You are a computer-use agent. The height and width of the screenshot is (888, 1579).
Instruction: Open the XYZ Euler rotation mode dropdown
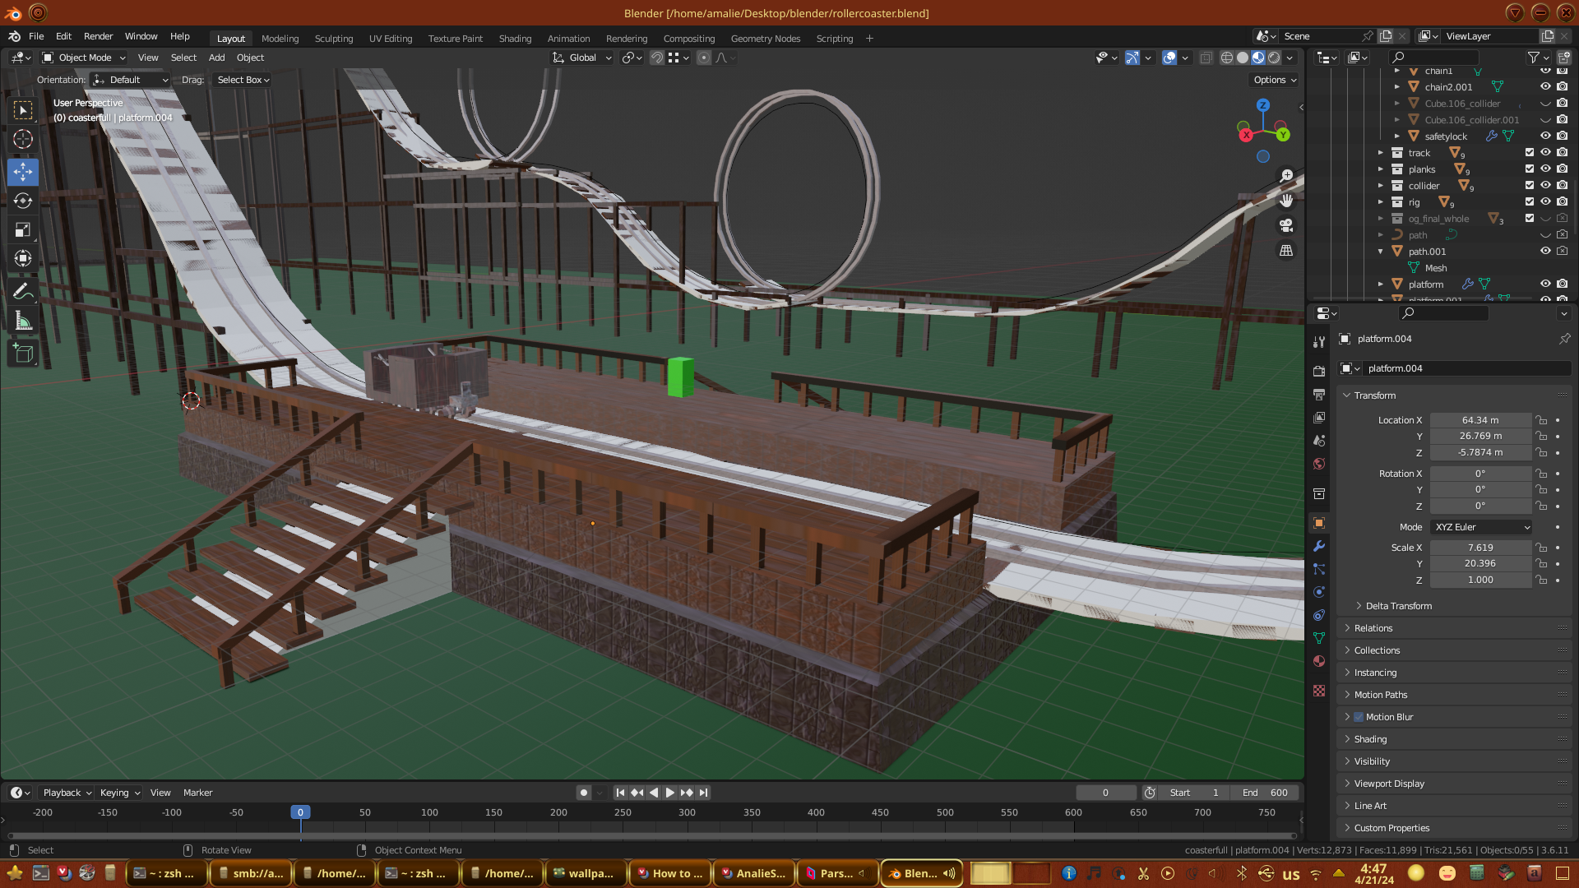(x=1481, y=527)
